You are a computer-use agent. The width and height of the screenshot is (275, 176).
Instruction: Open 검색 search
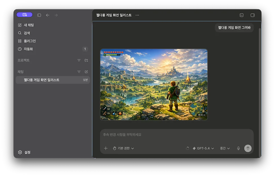[x=24, y=33]
